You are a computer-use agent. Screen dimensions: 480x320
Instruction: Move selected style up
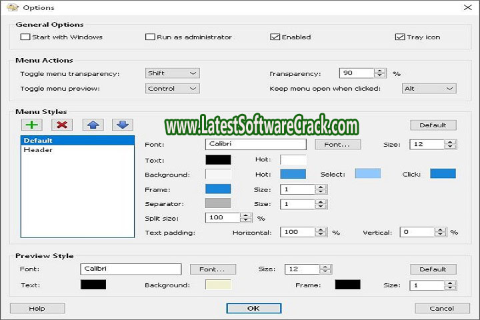93,125
